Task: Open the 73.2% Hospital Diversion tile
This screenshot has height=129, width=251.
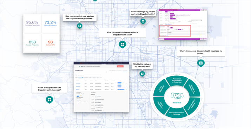Action: (x=51, y=23)
